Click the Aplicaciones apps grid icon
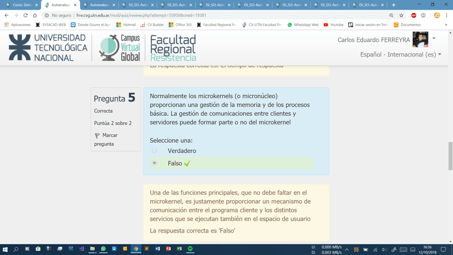This screenshot has width=453, height=255. point(6,25)
